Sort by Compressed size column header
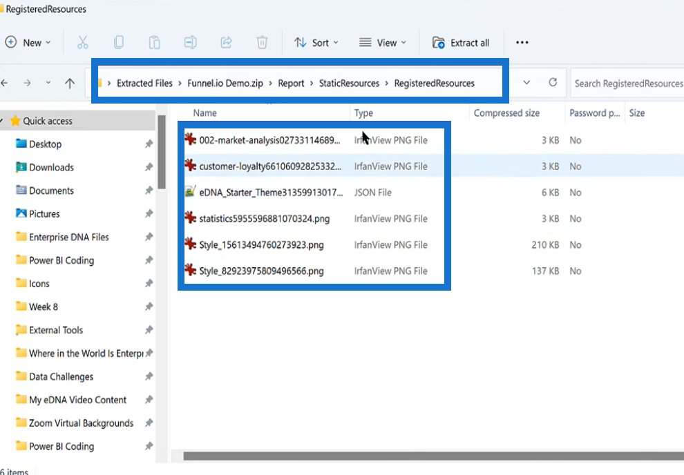 pyautogui.click(x=506, y=113)
